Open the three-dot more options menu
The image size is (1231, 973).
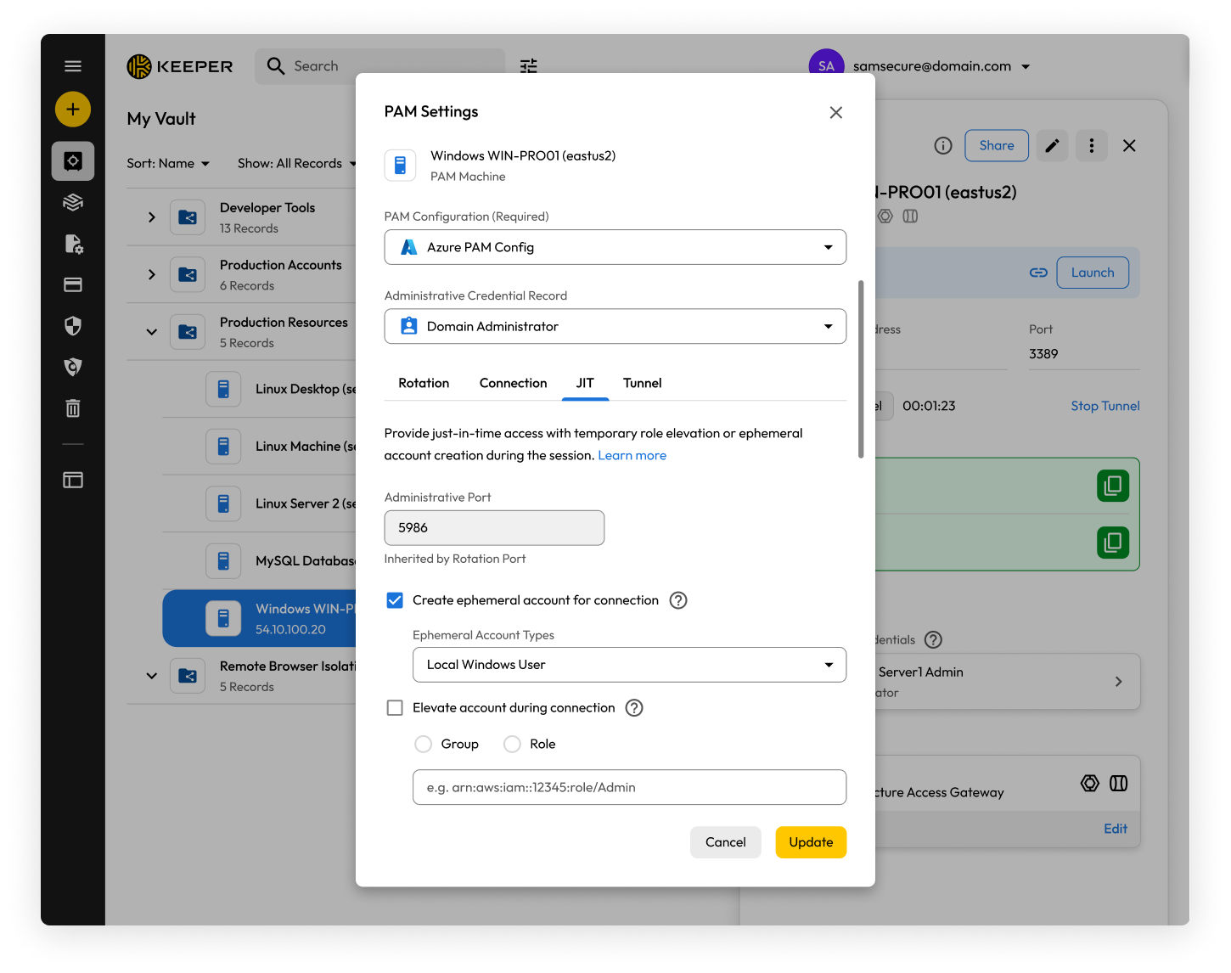coord(1091,146)
